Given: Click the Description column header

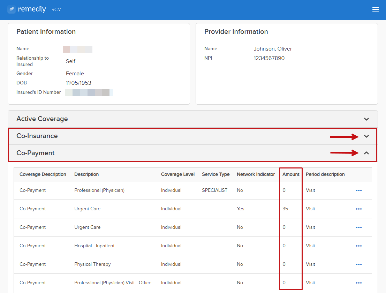Looking at the screenshot, I should click(86, 174).
